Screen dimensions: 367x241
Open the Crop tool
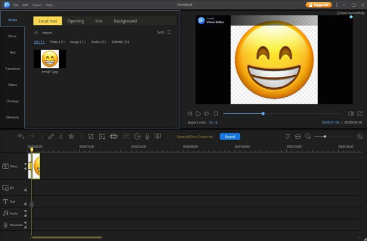click(x=90, y=136)
